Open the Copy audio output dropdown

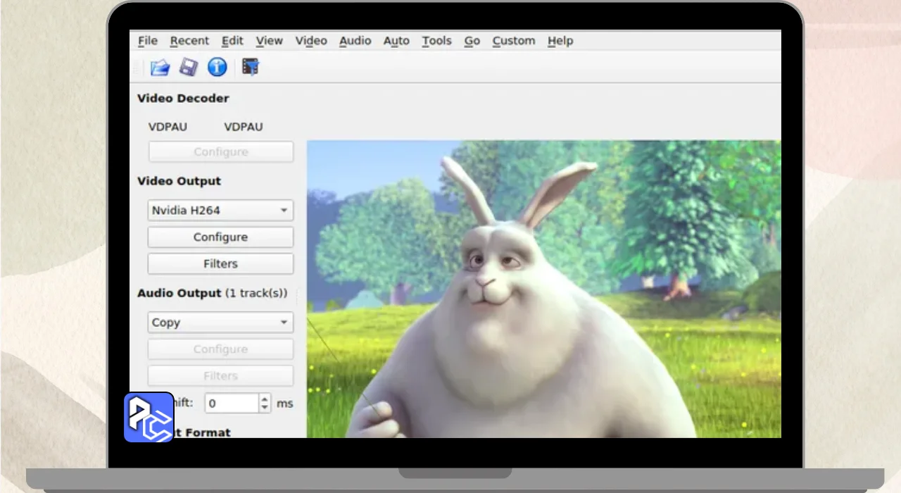tap(220, 323)
